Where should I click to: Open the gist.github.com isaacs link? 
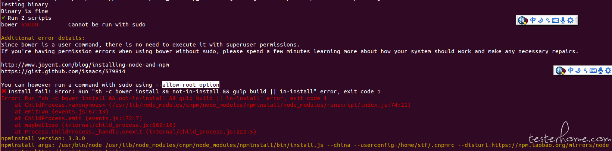pyautogui.click(x=63, y=71)
